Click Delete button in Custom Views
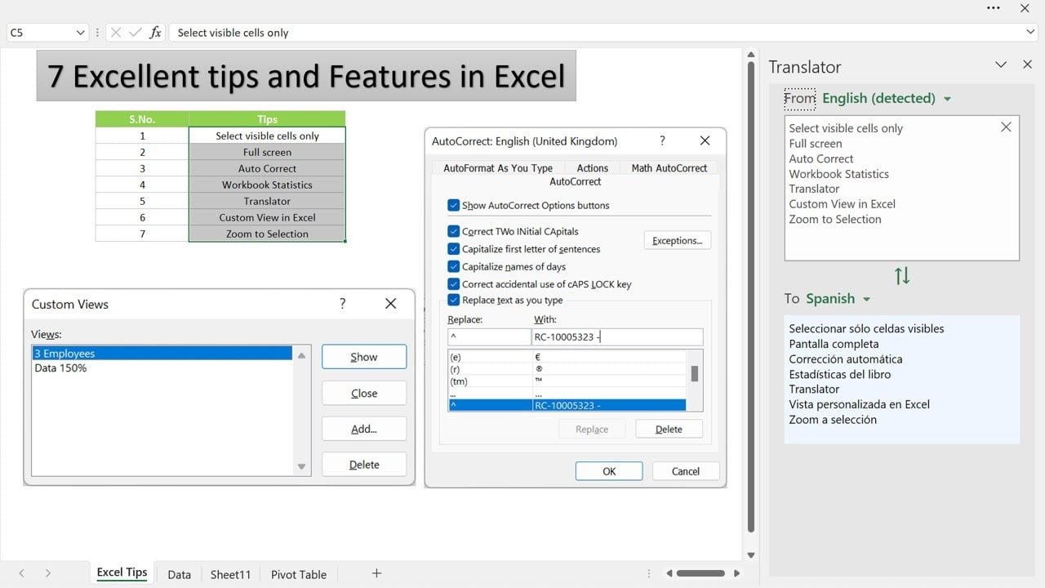The width and height of the screenshot is (1045, 588). point(364,465)
